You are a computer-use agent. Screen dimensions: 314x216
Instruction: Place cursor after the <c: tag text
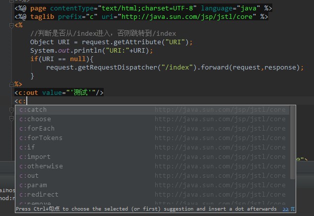click(27, 101)
